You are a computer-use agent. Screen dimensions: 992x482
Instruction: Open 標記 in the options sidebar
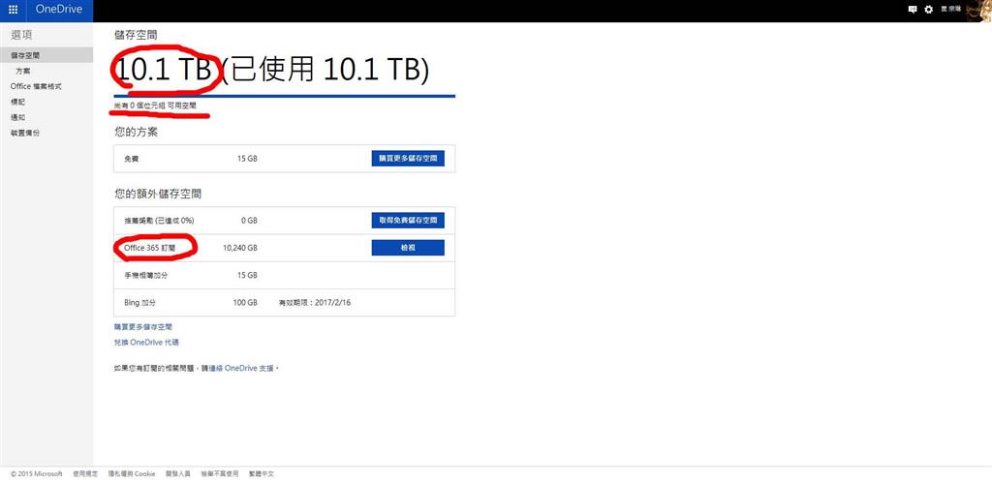point(17,102)
